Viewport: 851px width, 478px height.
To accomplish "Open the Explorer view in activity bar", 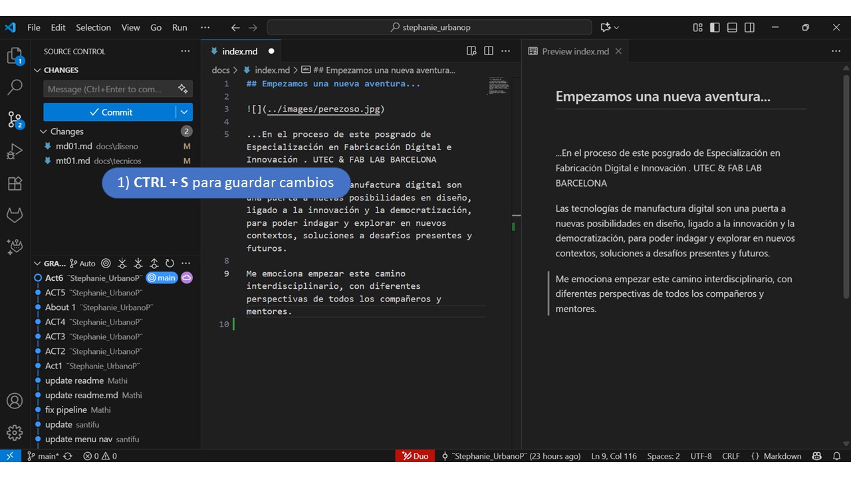I will (15, 56).
